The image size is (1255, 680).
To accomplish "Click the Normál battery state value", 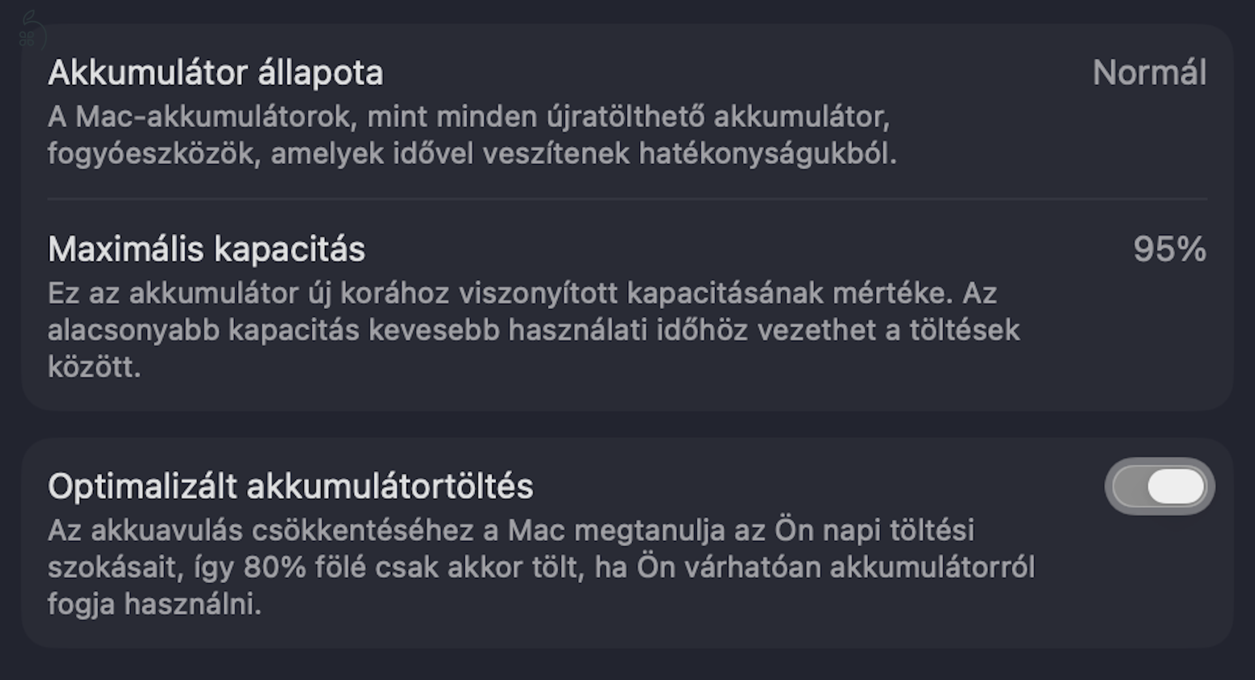I will point(1150,72).
